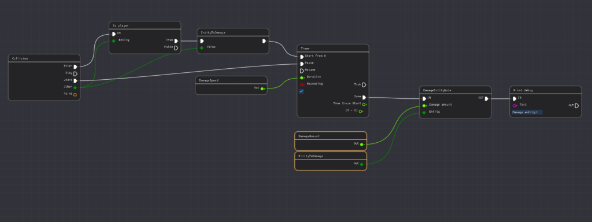Click the Value input pin on EntityToDamage
This screenshot has width=592, height=222.
pyautogui.click(x=202, y=48)
